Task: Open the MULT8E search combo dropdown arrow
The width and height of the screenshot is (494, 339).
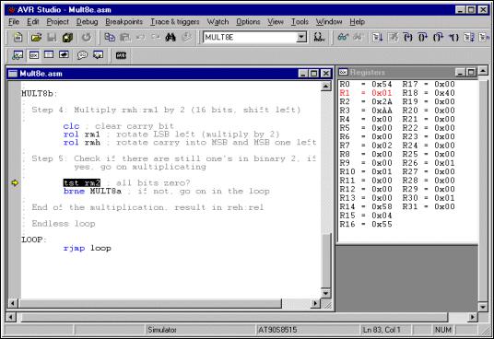Action: pyautogui.click(x=301, y=37)
